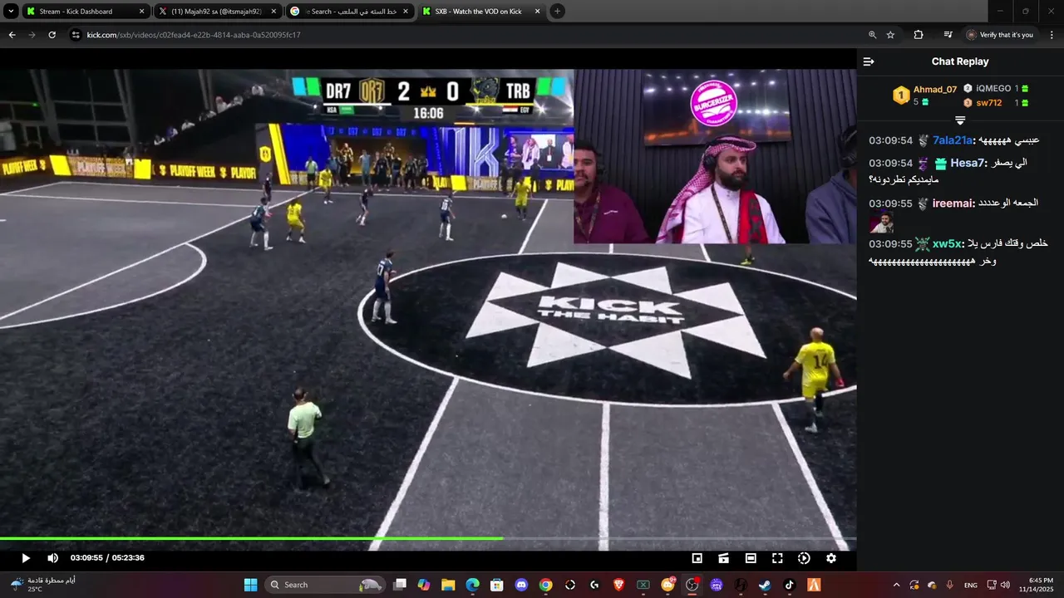Bookmark this page with the star
Viewport: 1064px width, 598px height.
[x=890, y=35]
